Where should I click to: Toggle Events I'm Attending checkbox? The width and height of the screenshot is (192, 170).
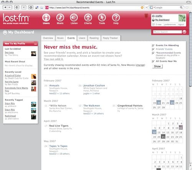(153, 45)
